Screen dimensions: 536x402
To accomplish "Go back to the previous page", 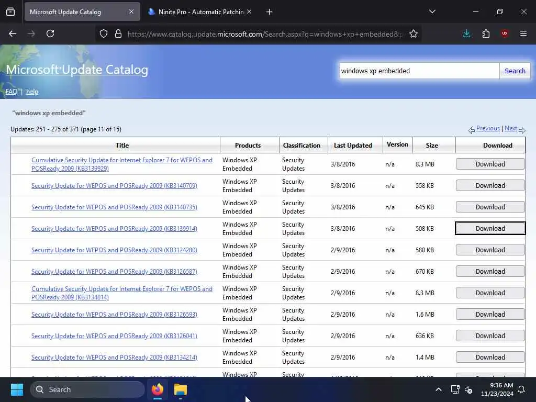I will click(13, 33).
